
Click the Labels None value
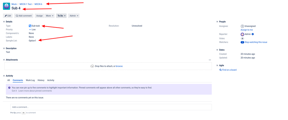coord(31,37)
